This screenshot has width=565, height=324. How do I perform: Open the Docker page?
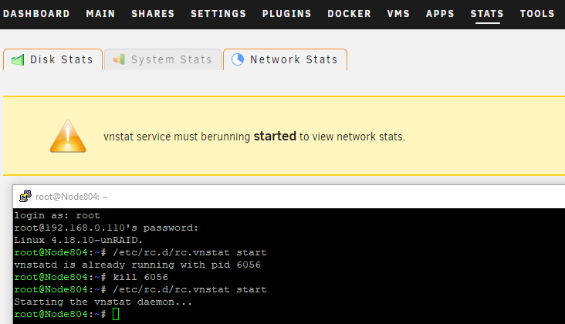tap(349, 14)
